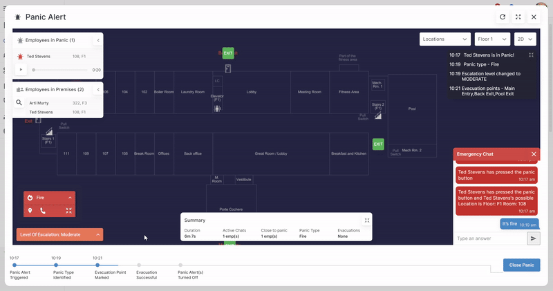Collapse the Employees in Panic panel
Viewport: 553px width, 291px height.
coord(97,41)
